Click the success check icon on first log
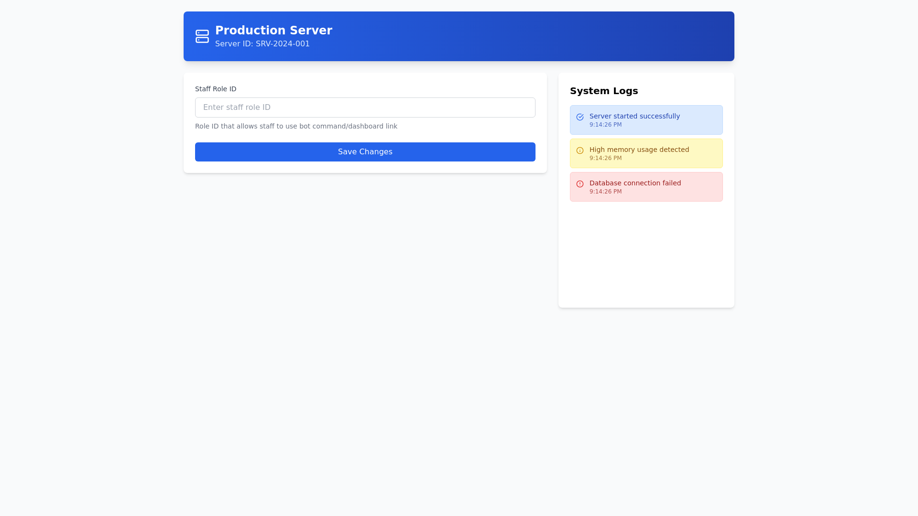The width and height of the screenshot is (918, 516). tap(580, 117)
